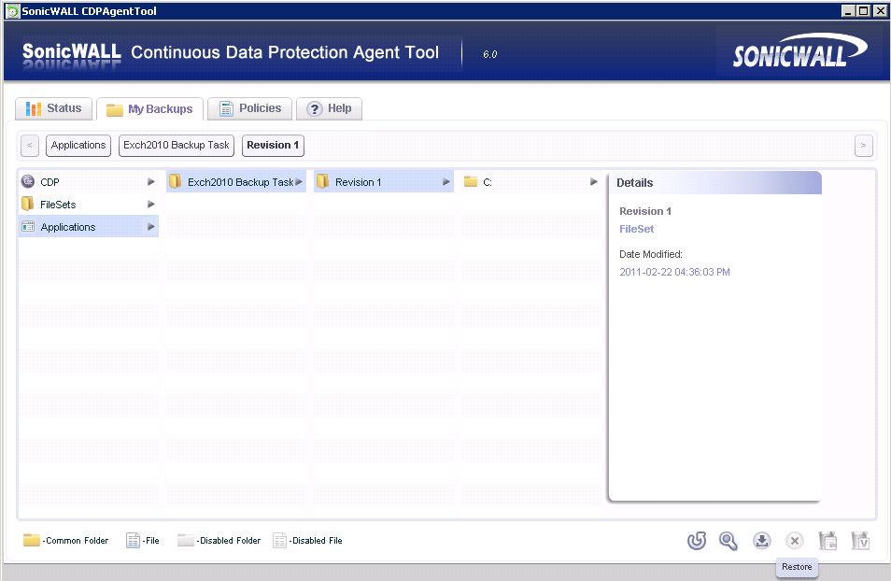This screenshot has width=891, height=581.
Task: Click the Applications window icon
Action: point(28,226)
